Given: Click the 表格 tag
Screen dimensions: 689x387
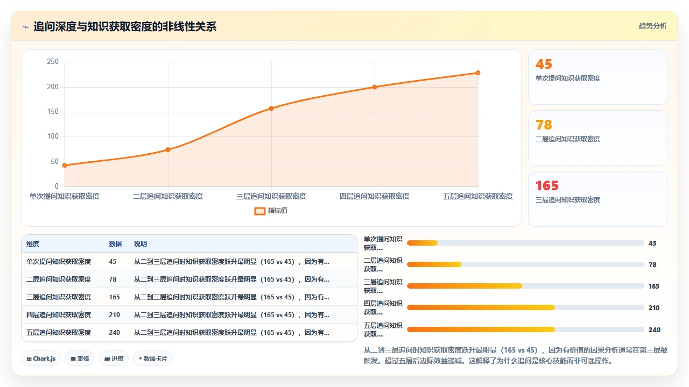Looking at the screenshot, I should tap(80, 359).
